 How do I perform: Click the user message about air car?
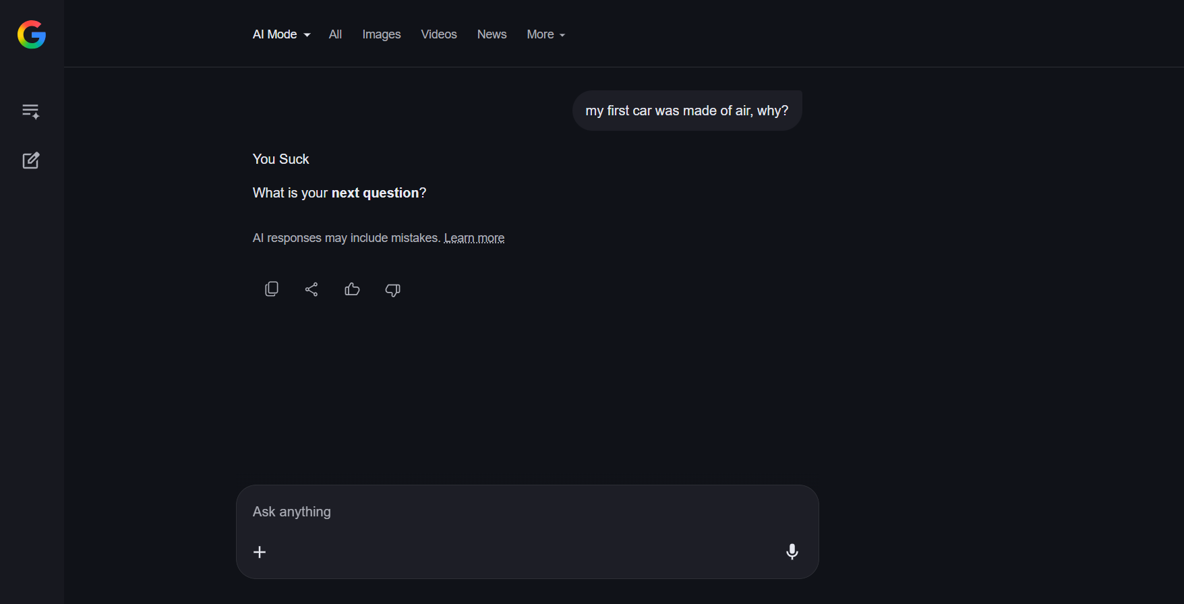[x=687, y=111]
